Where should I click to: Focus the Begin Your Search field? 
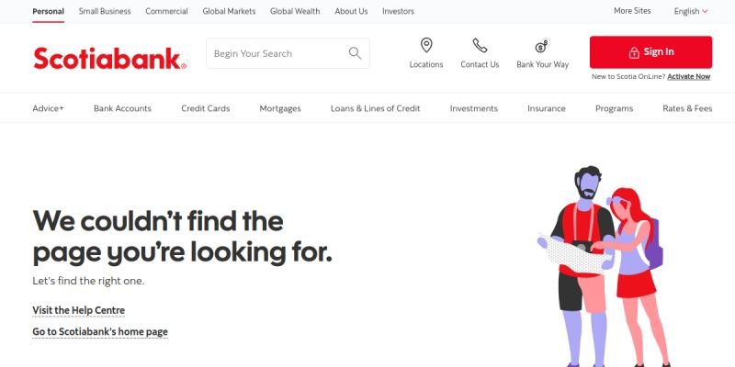pos(288,53)
